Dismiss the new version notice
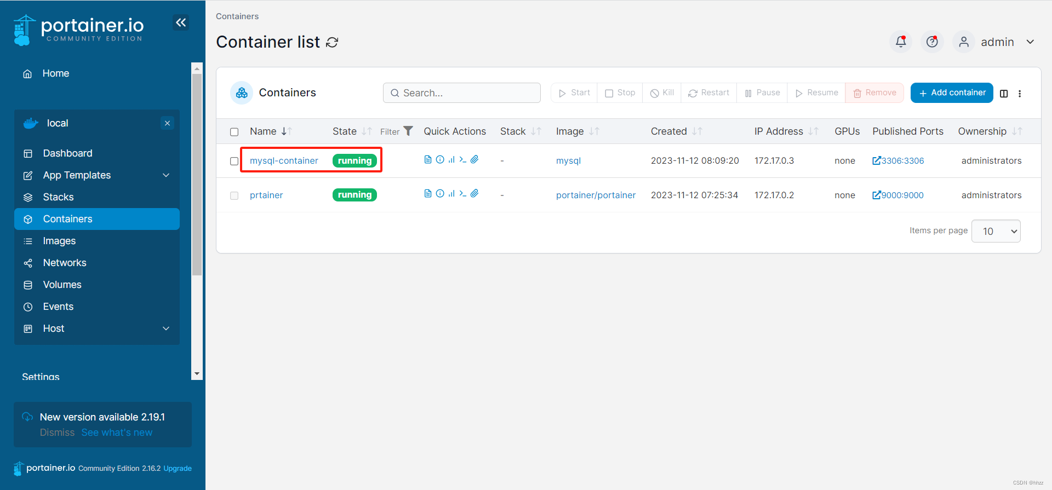Image resolution: width=1052 pixels, height=490 pixels. tap(57, 433)
